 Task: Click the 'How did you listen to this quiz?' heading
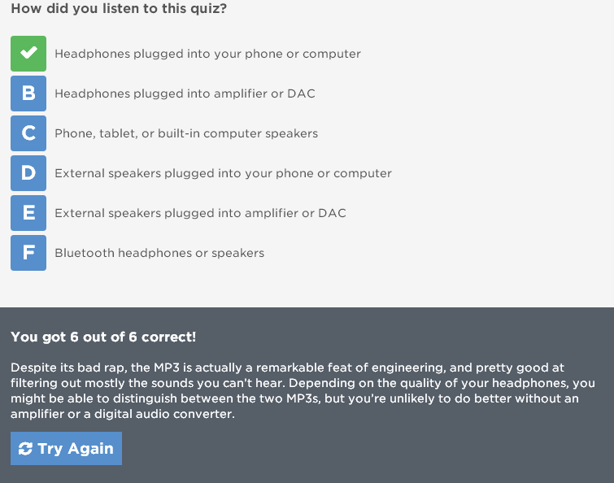pos(119,9)
